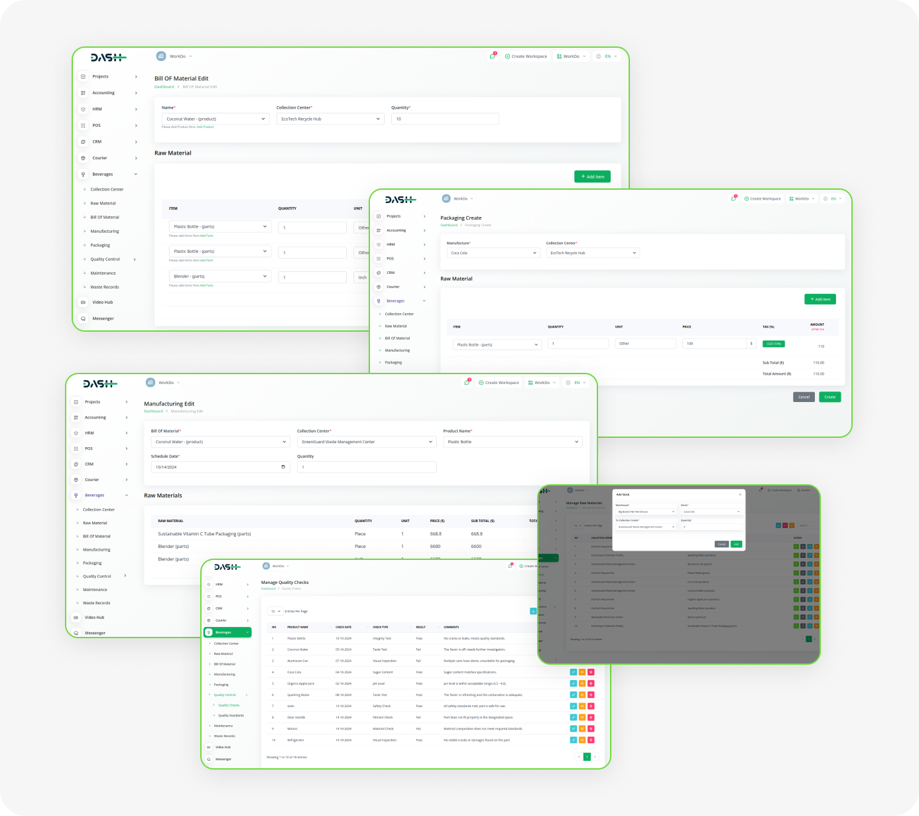
Task: Open Plastic Bottle item dropdown in Packaging Create table
Action: pyautogui.click(x=497, y=344)
